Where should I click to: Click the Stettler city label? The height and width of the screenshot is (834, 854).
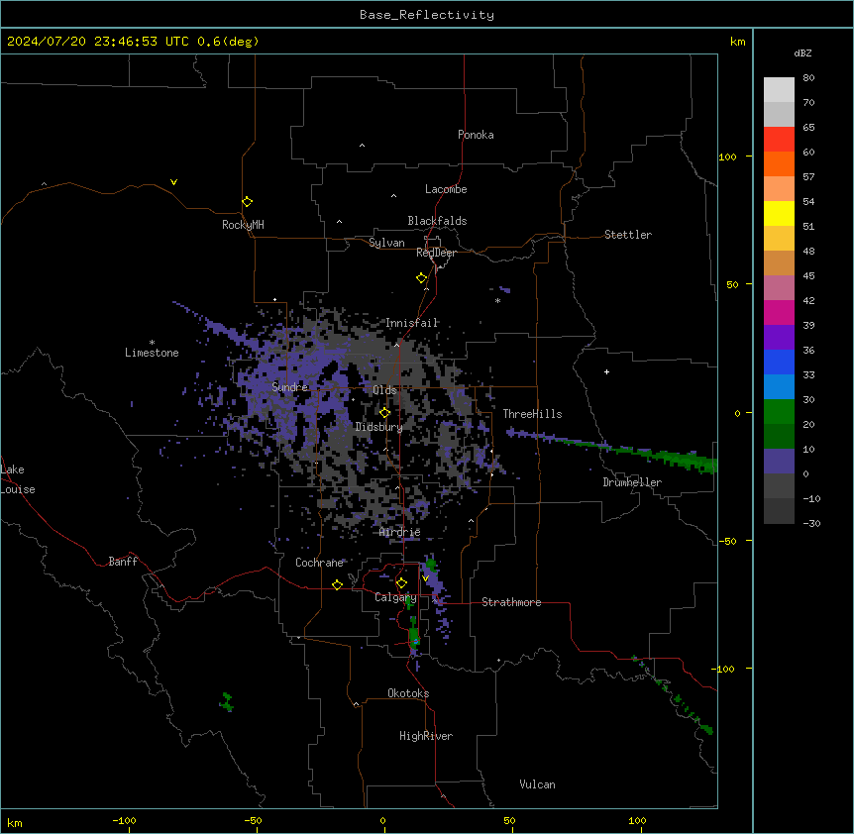628,235
